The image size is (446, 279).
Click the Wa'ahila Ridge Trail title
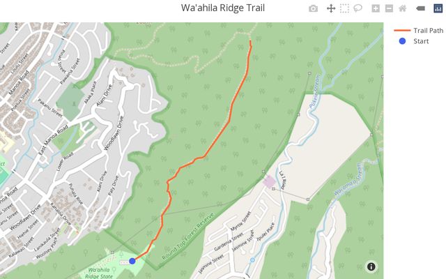pyautogui.click(x=223, y=8)
